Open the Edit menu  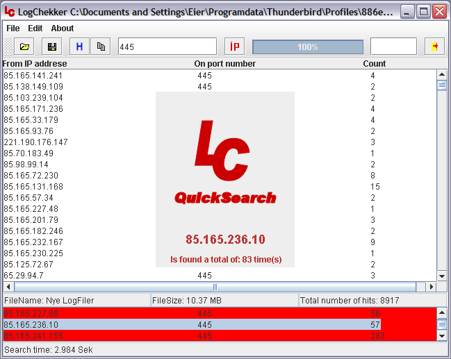coord(35,28)
